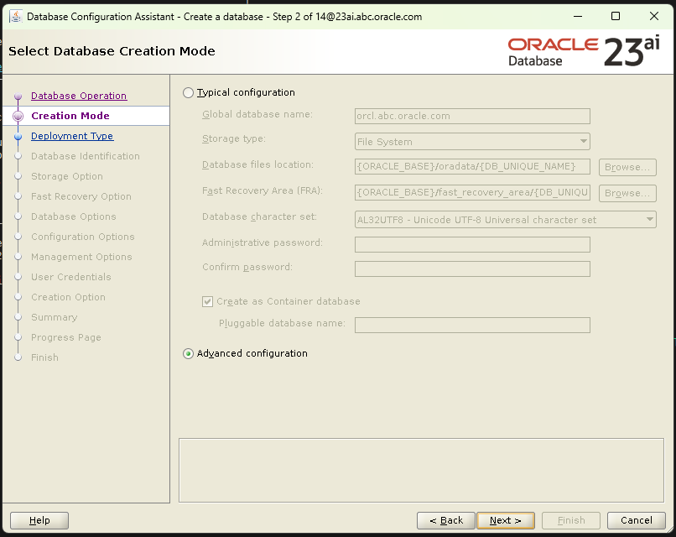Browse for the Fast Recovery Area path
Screen dimensions: 676x537
[627, 193]
